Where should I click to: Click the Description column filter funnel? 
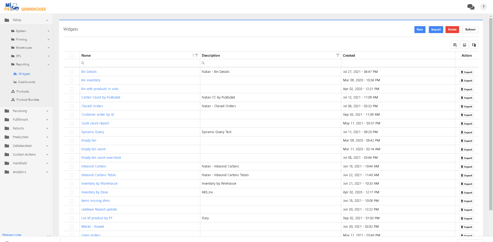337,55
